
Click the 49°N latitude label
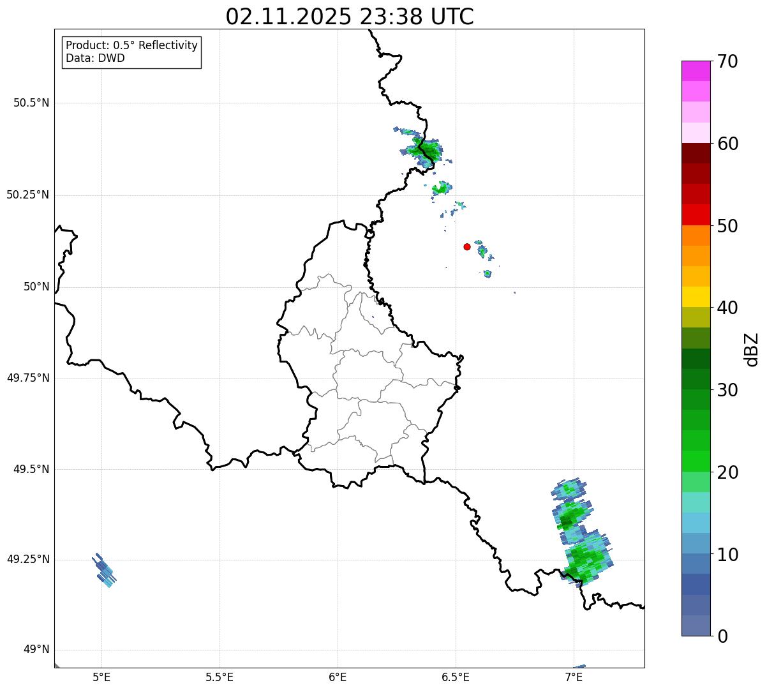pyautogui.click(x=36, y=649)
